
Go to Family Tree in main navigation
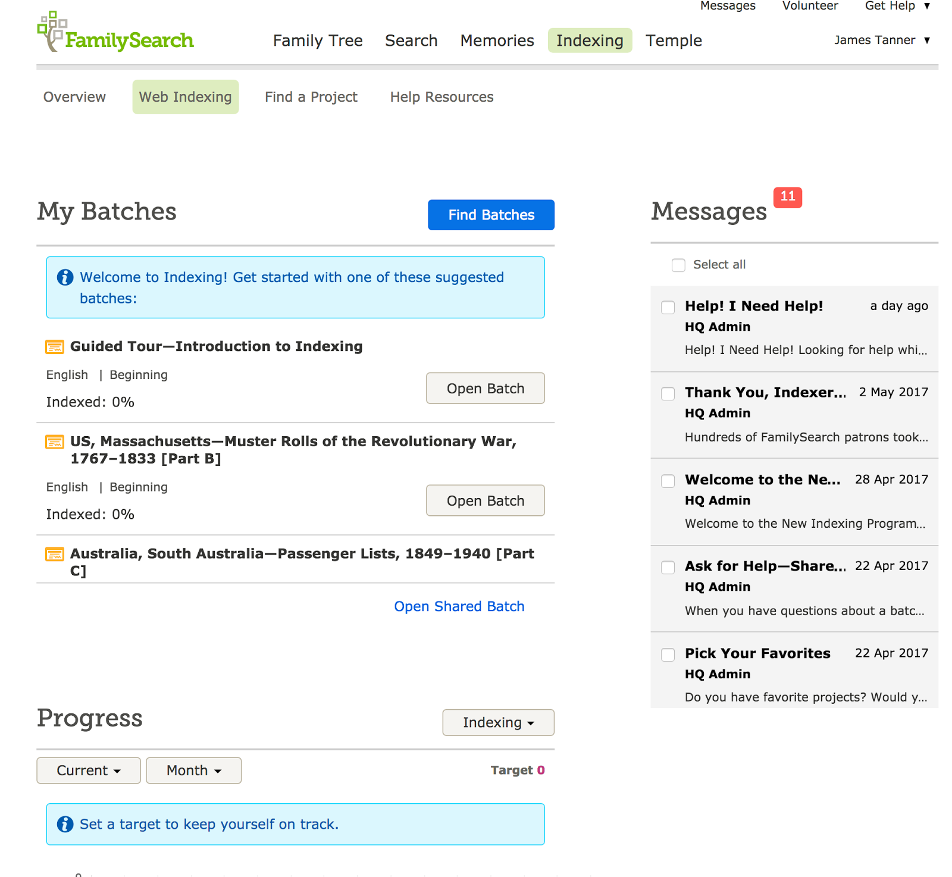point(318,40)
